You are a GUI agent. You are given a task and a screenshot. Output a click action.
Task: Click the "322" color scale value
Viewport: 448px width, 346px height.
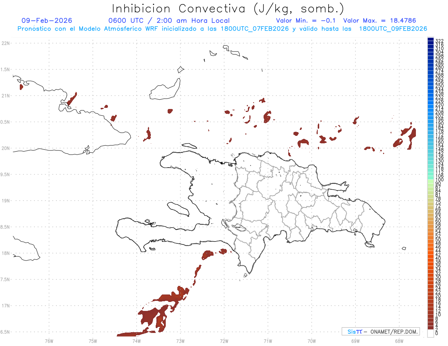(439, 40)
